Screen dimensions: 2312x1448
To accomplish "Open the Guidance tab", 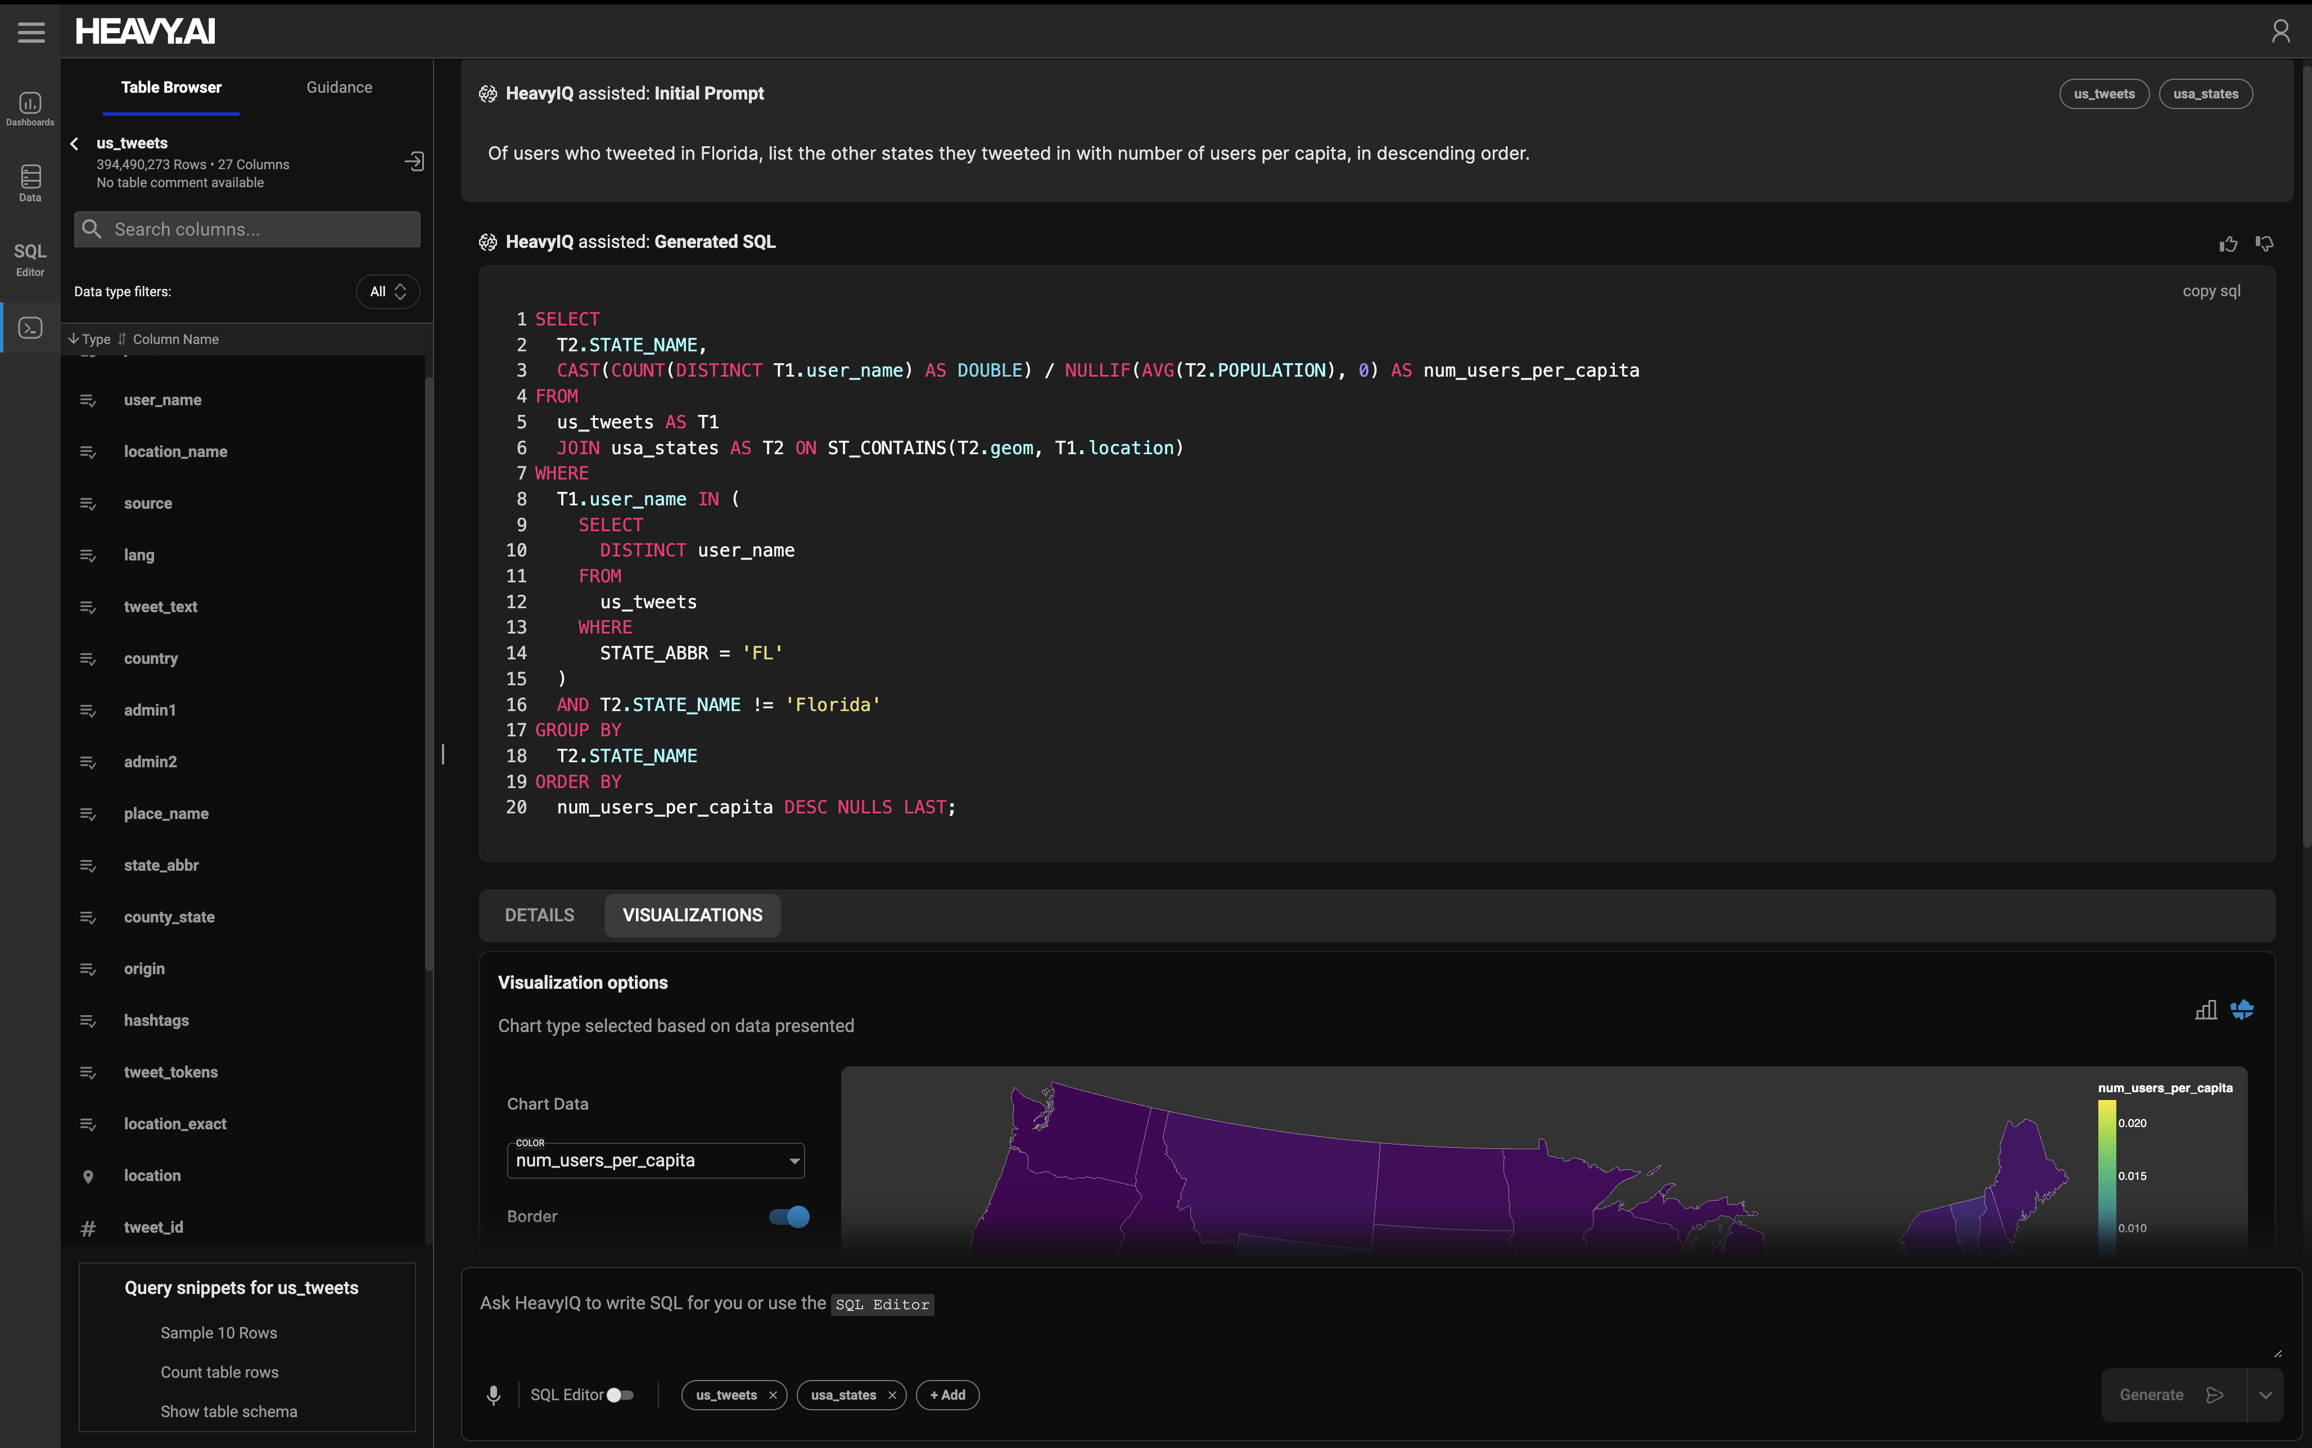I will [339, 87].
